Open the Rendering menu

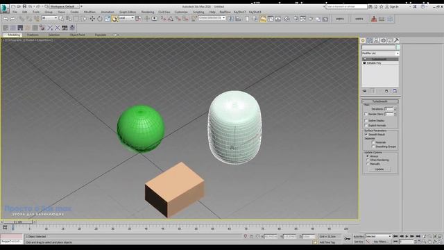click(148, 12)
